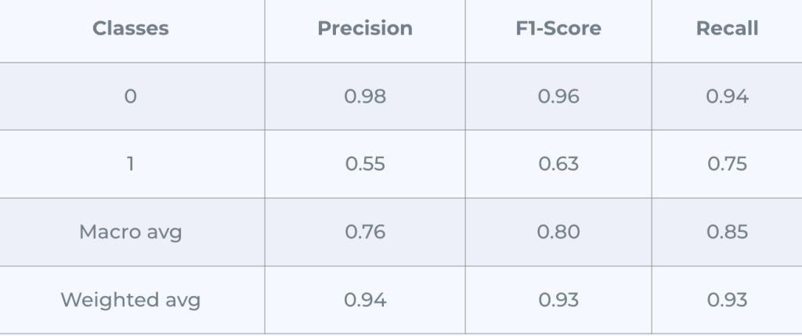
Task: Click the F1-Score column header
Action: click(x=558, y=29)
